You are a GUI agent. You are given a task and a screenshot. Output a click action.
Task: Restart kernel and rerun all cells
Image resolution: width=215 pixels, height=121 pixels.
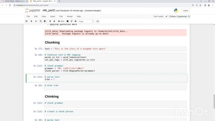pos(76,21)
